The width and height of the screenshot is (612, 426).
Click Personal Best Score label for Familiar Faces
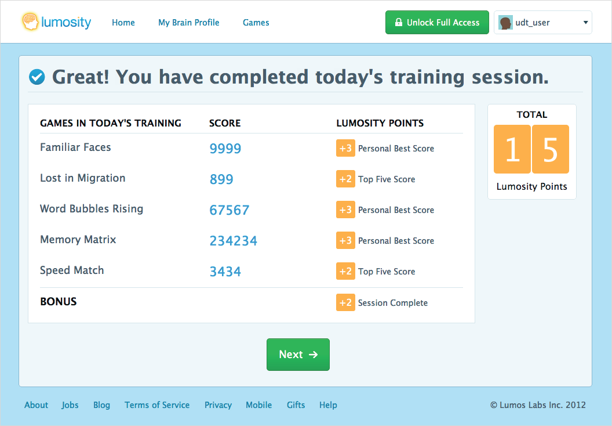(x=396, y=149)
